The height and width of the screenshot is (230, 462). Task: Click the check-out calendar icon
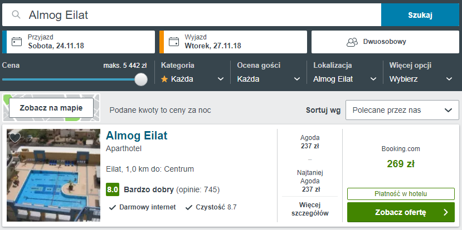174,42
